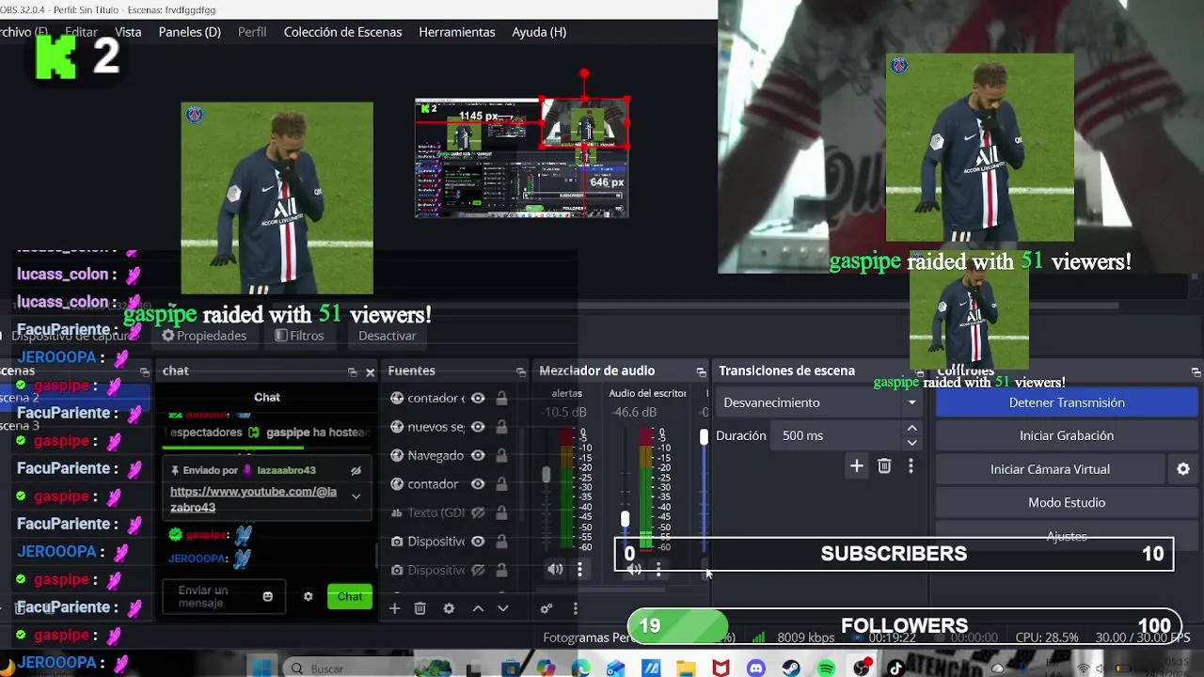Open the Vista menu
1204x677 pixels.
(128, 32)
